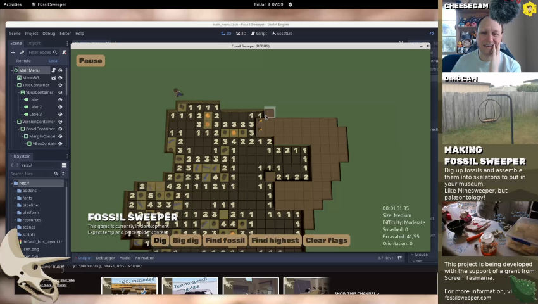Open the Scene menu
Viewport: 538px width, 304px height.
(15, 34)
